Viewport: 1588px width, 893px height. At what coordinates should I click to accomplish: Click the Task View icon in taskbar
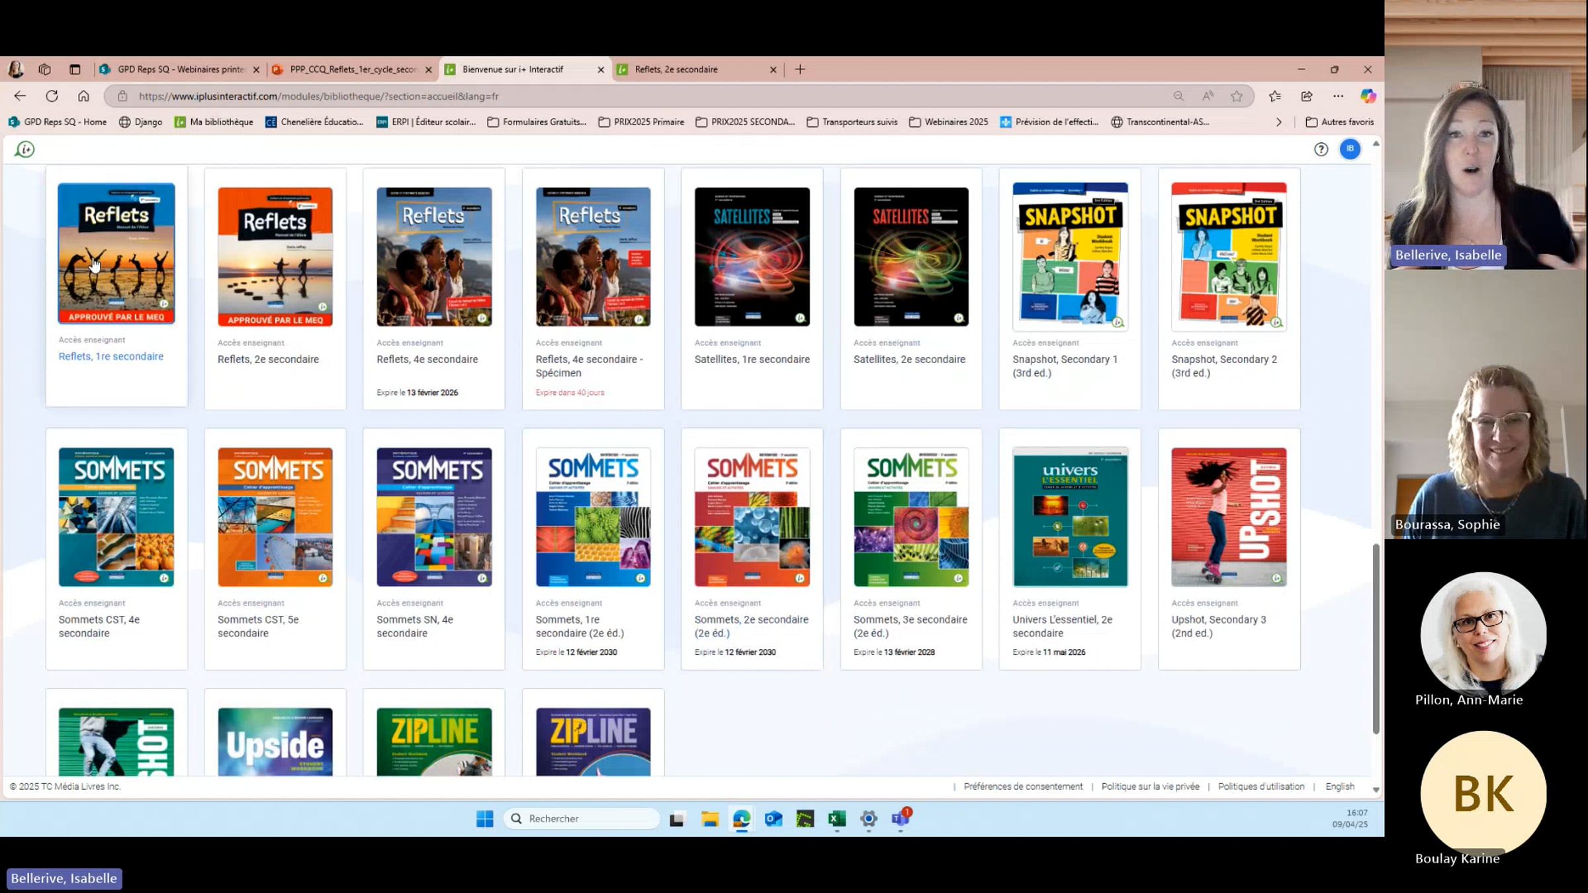click(x=676, y=819)
